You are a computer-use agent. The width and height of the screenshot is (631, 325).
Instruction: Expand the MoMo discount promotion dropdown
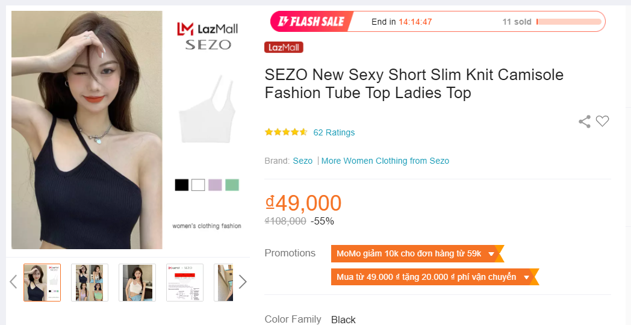click(491, 254)
